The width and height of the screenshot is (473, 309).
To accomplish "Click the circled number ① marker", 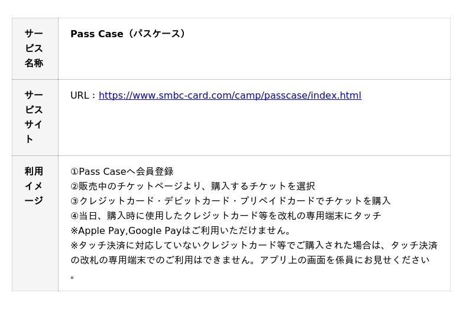I will point(74,172).
